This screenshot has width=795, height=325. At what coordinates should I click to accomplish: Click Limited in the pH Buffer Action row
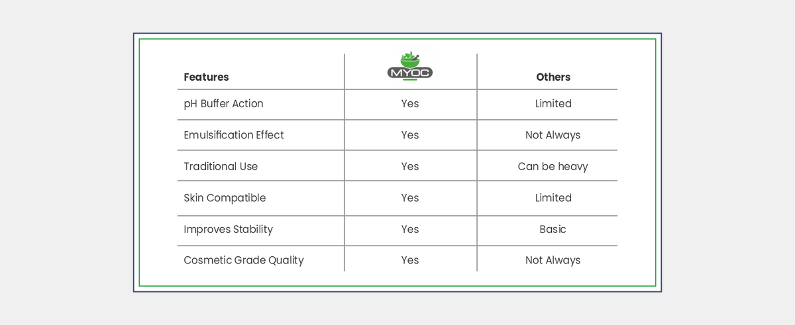[553, 104]
